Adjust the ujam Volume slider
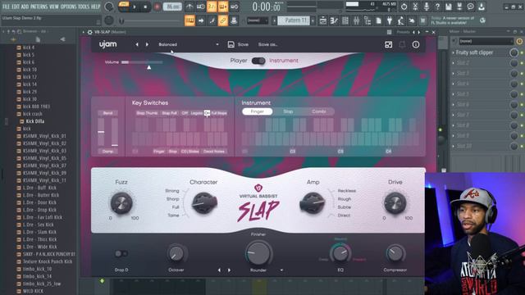Image resolution: width=525 pixels, height=295 pixels. (x=142, y=62)
